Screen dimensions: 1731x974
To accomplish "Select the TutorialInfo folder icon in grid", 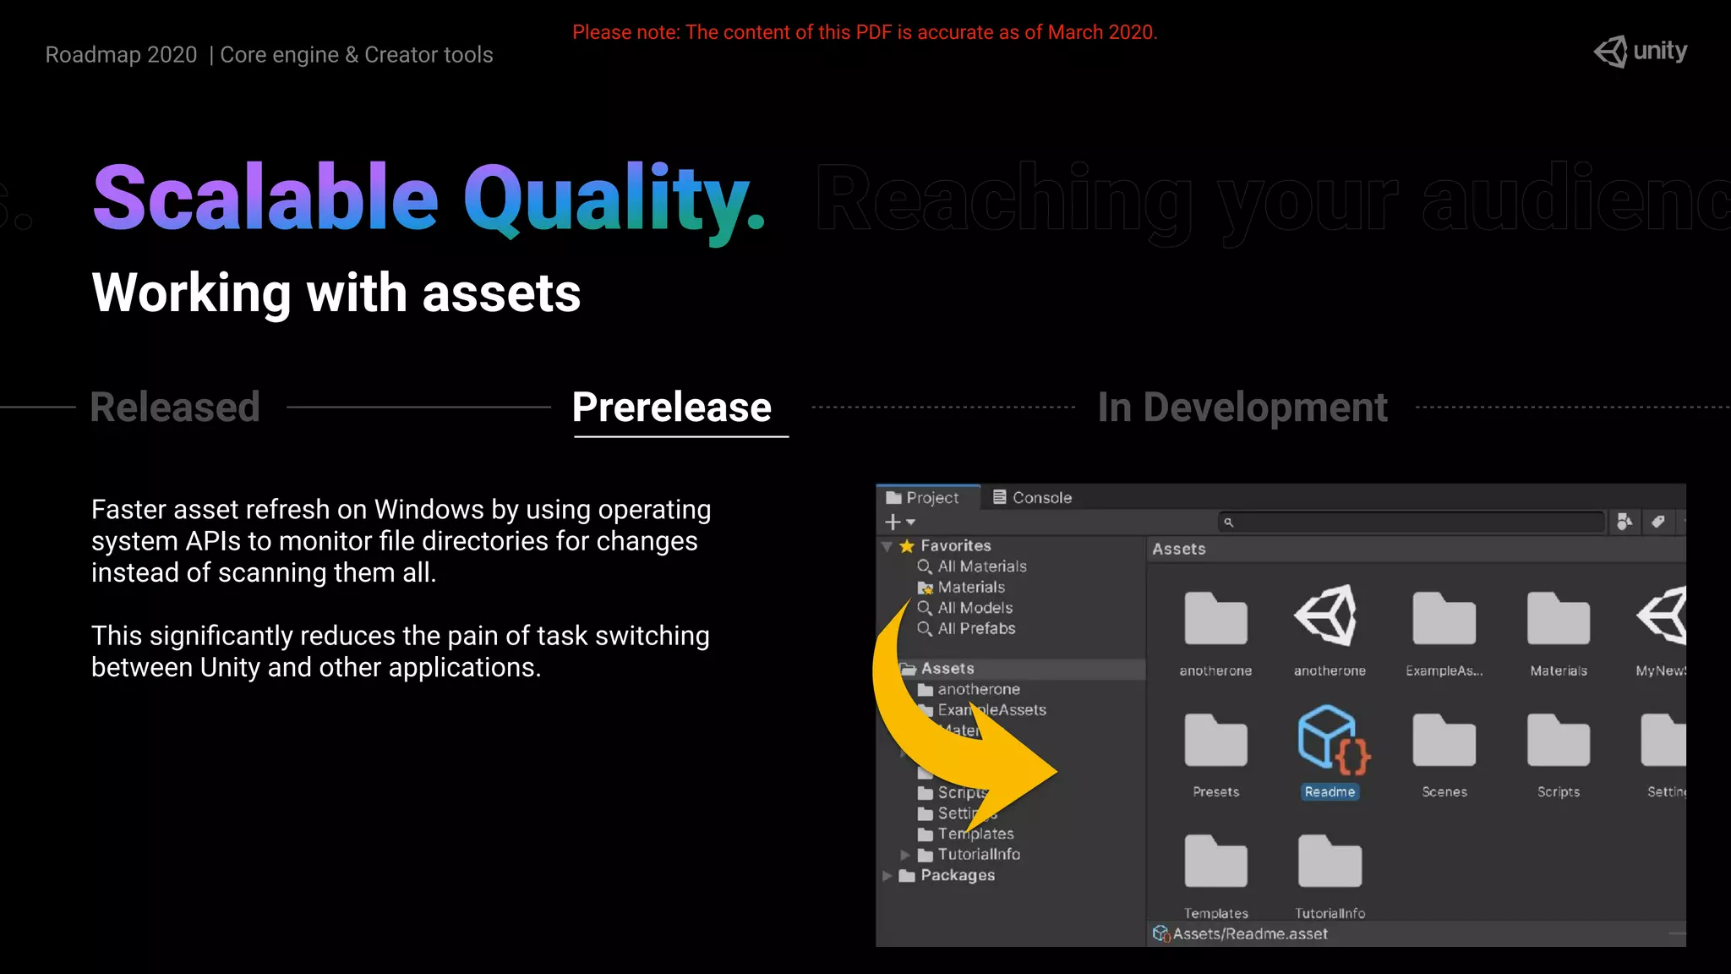I will tap(1330, 861).
